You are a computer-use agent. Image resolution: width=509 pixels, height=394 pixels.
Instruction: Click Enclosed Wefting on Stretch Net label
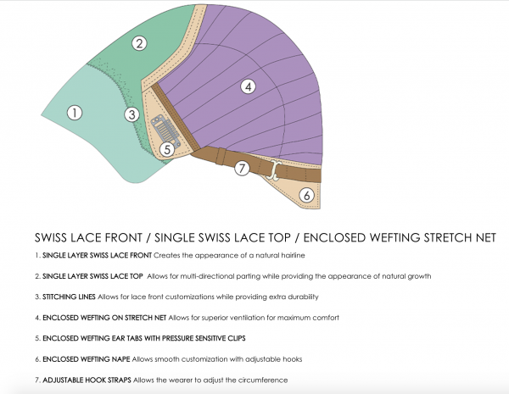click(104, 318)
